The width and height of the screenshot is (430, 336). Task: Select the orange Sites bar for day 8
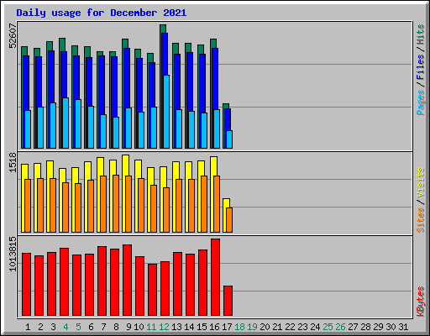point(116,203)
